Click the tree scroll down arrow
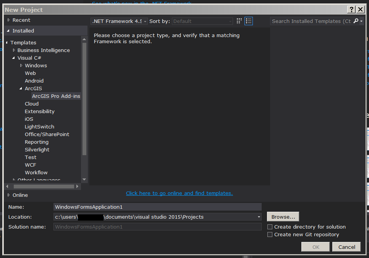This screenshot has width=369, height=258. coord(84,179)
